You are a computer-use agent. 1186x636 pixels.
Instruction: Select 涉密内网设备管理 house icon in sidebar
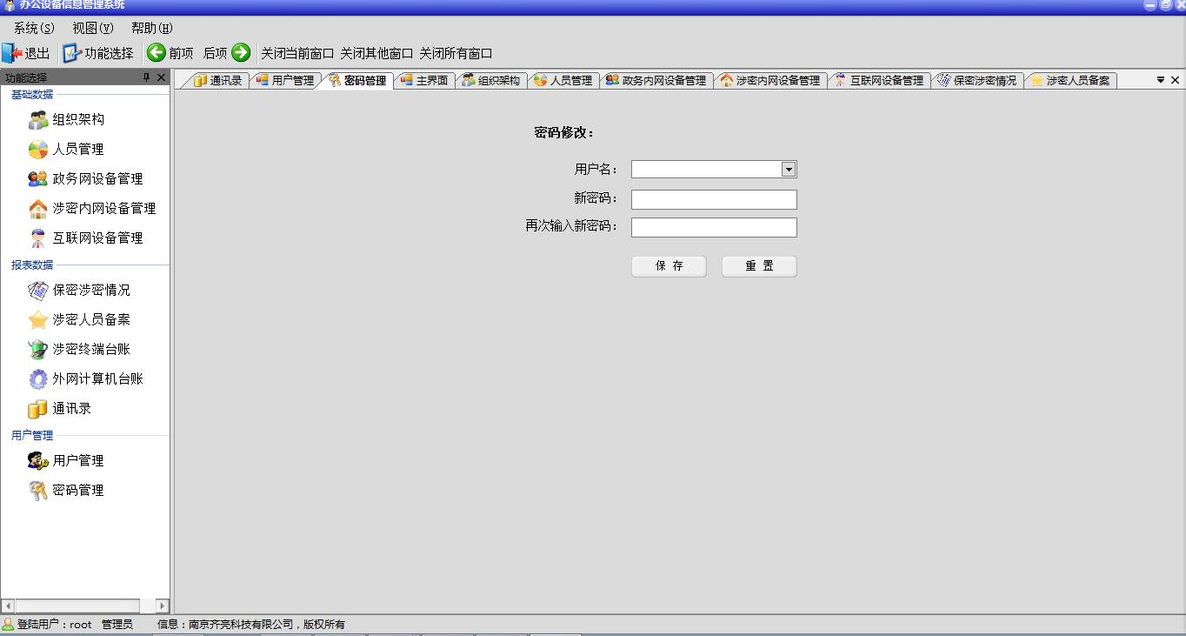point(37,209)
